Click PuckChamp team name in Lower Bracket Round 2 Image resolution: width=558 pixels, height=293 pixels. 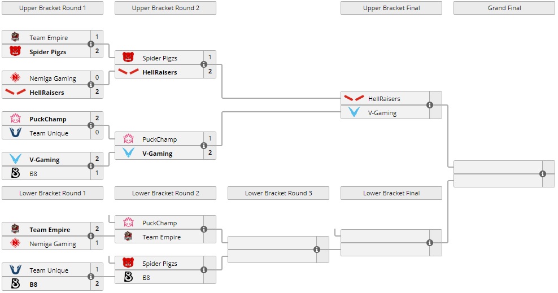(159, 223)
